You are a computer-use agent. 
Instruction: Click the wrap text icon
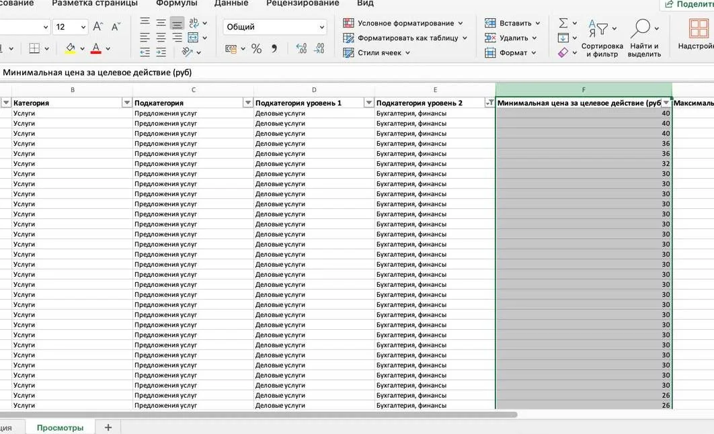(194, 22)
